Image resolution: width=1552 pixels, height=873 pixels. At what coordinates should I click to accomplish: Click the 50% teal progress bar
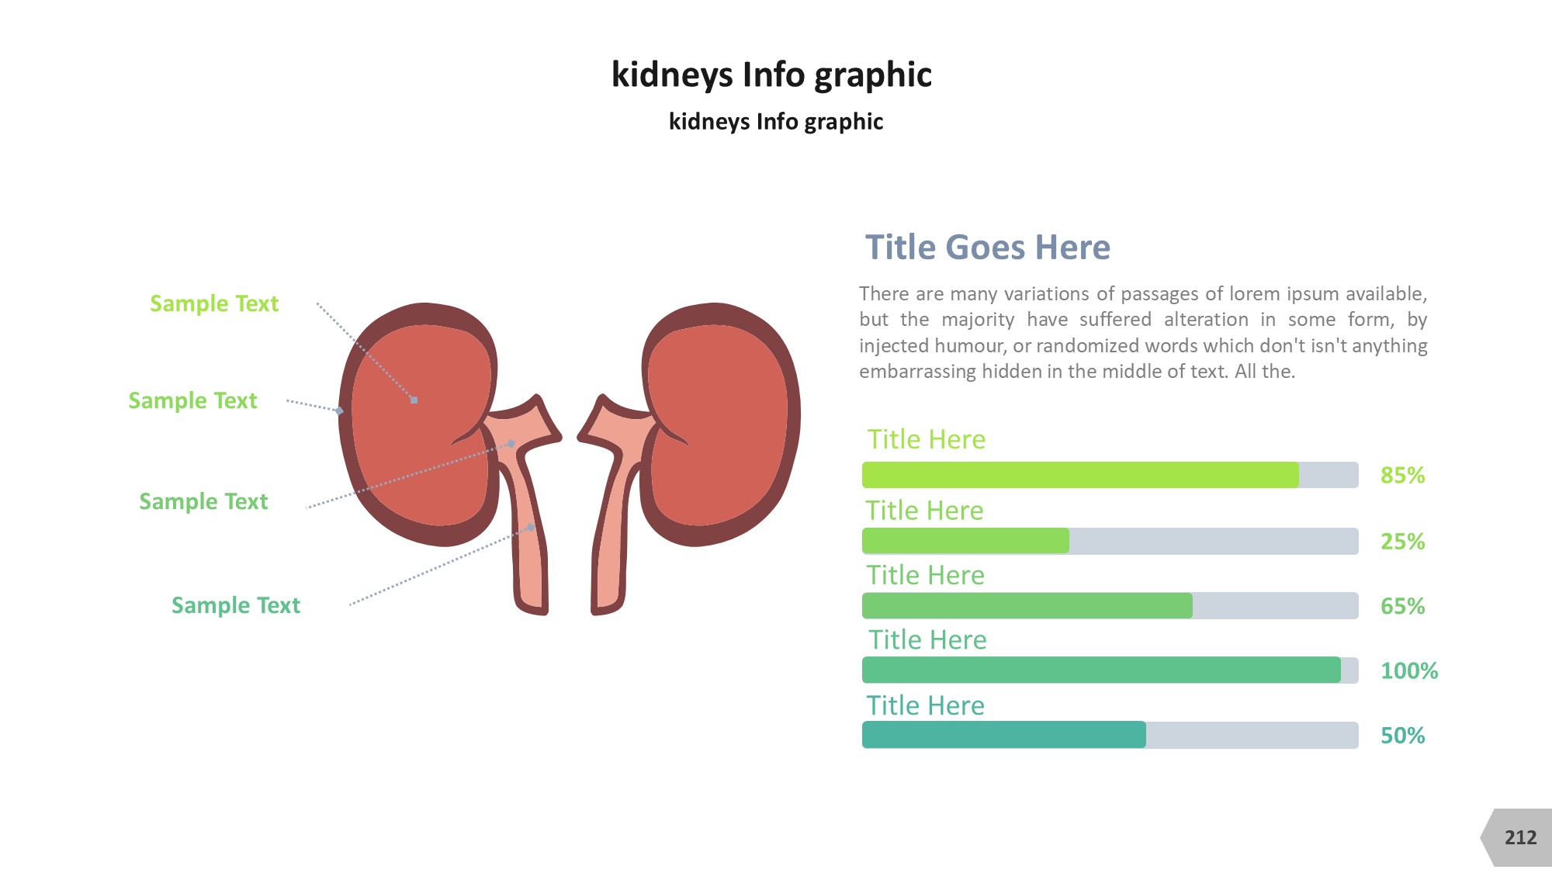coord(1003,735)
